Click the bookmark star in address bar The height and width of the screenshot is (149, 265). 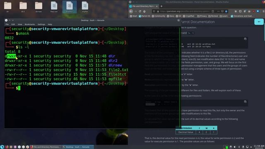click(x=226, y=11)
